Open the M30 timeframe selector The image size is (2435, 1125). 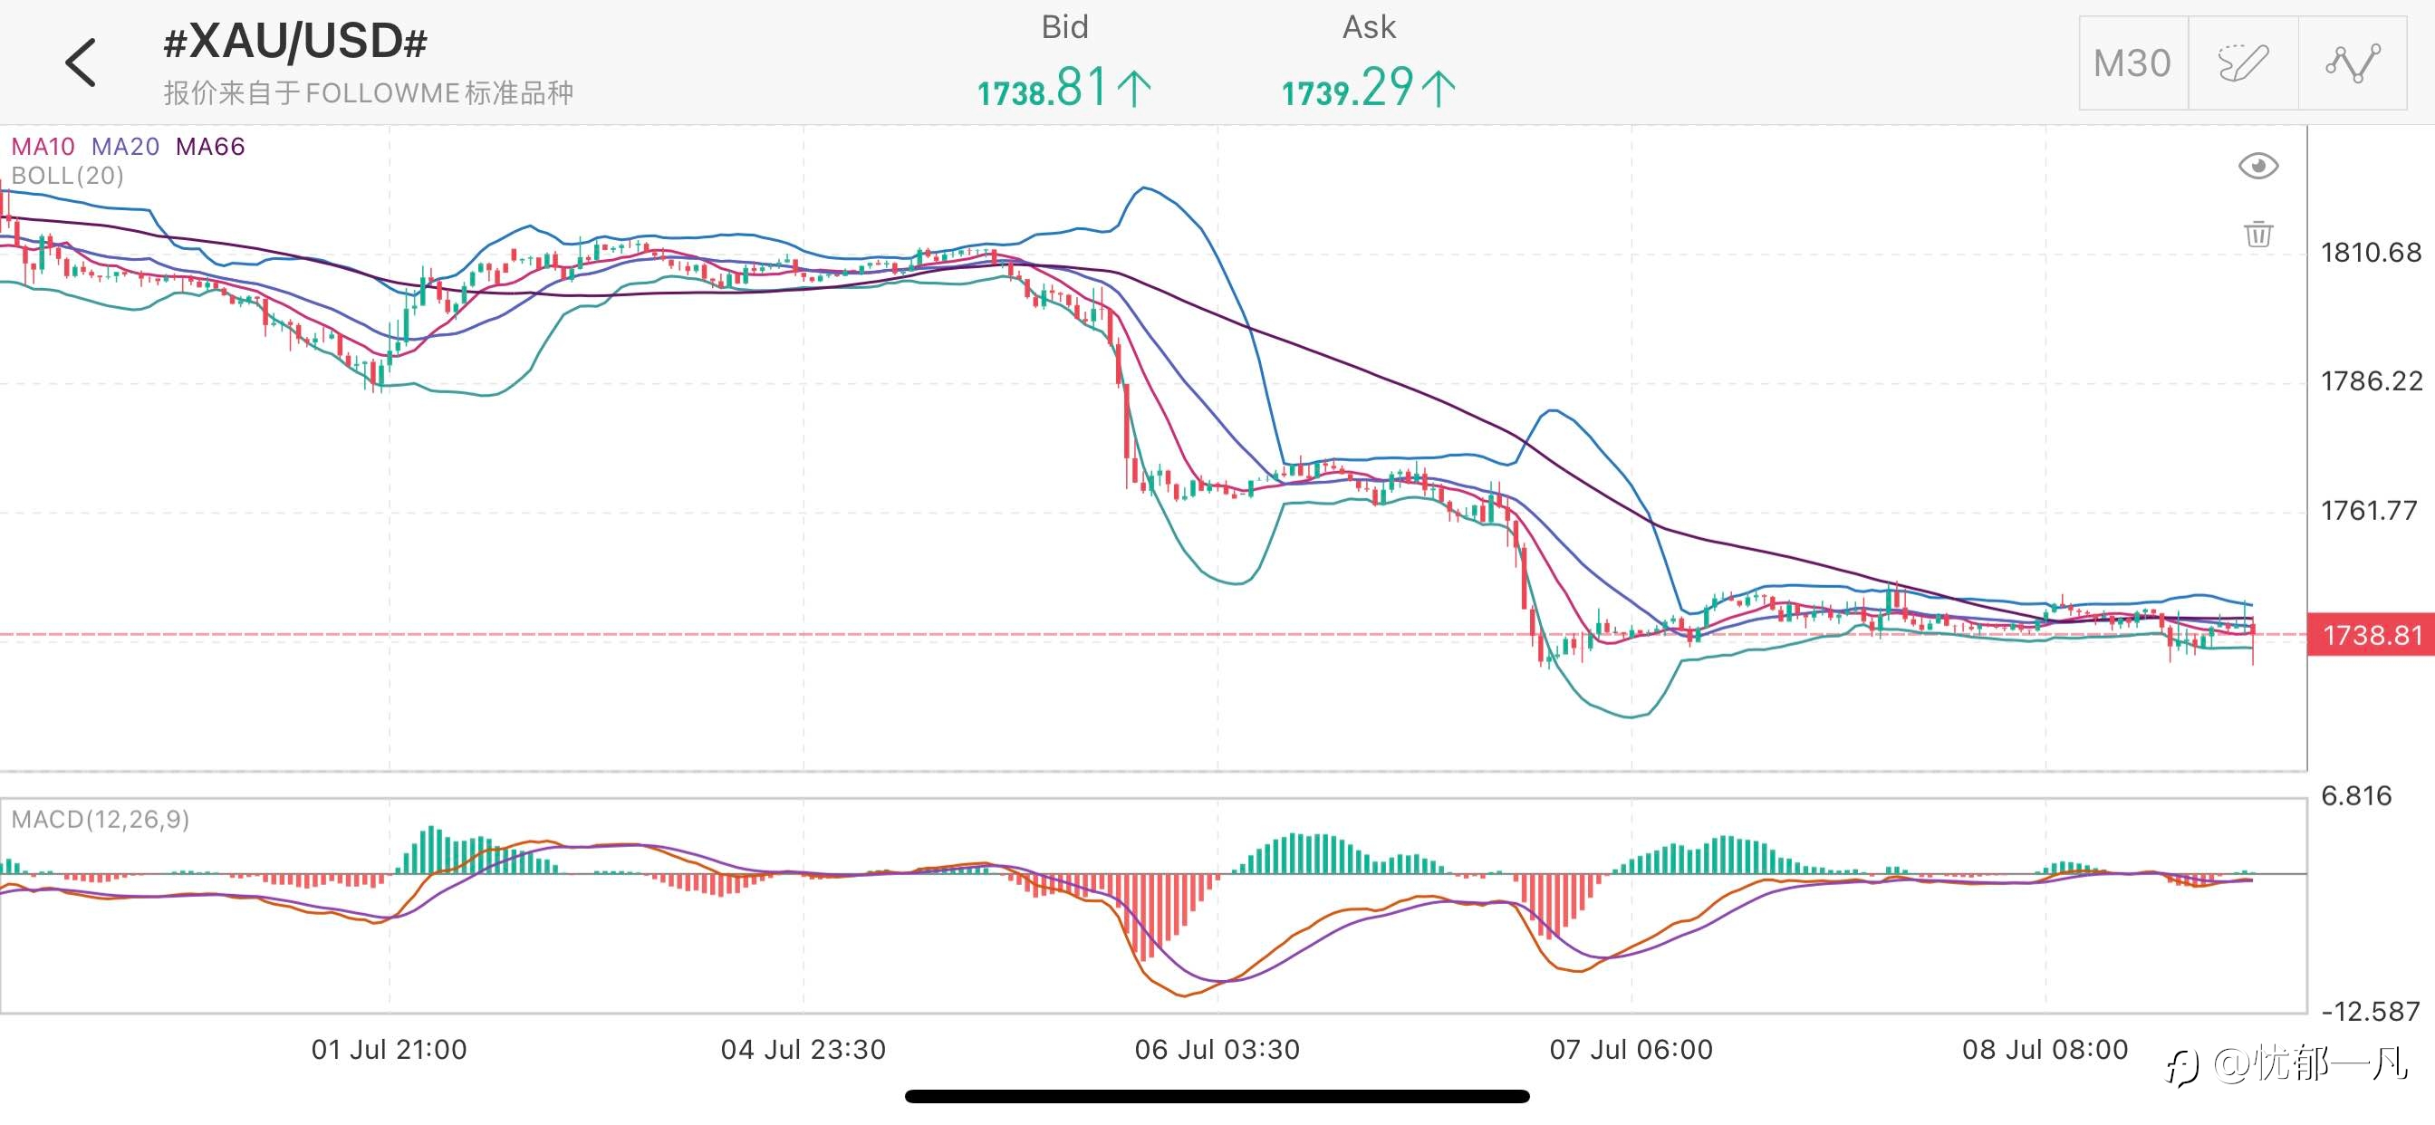tap(2133, 63)
